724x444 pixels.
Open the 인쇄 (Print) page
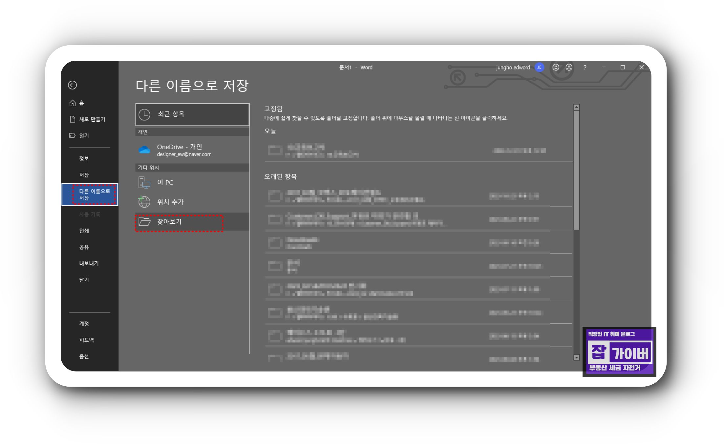point(84,231)
